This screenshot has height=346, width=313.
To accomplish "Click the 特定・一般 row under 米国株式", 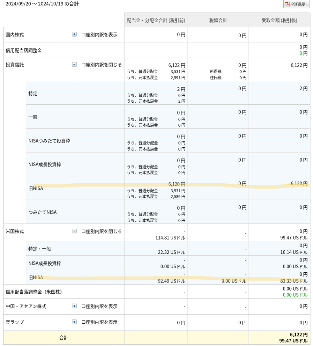I will pos(40,249).
